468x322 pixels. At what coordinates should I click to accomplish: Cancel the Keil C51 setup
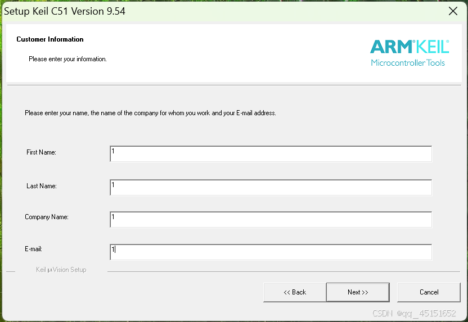pyautogui.click(x=429, y=292)
